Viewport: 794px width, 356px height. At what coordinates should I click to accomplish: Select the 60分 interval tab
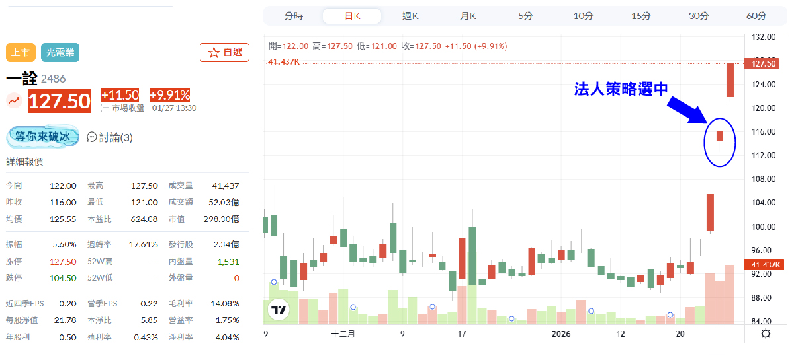(756, 16)
